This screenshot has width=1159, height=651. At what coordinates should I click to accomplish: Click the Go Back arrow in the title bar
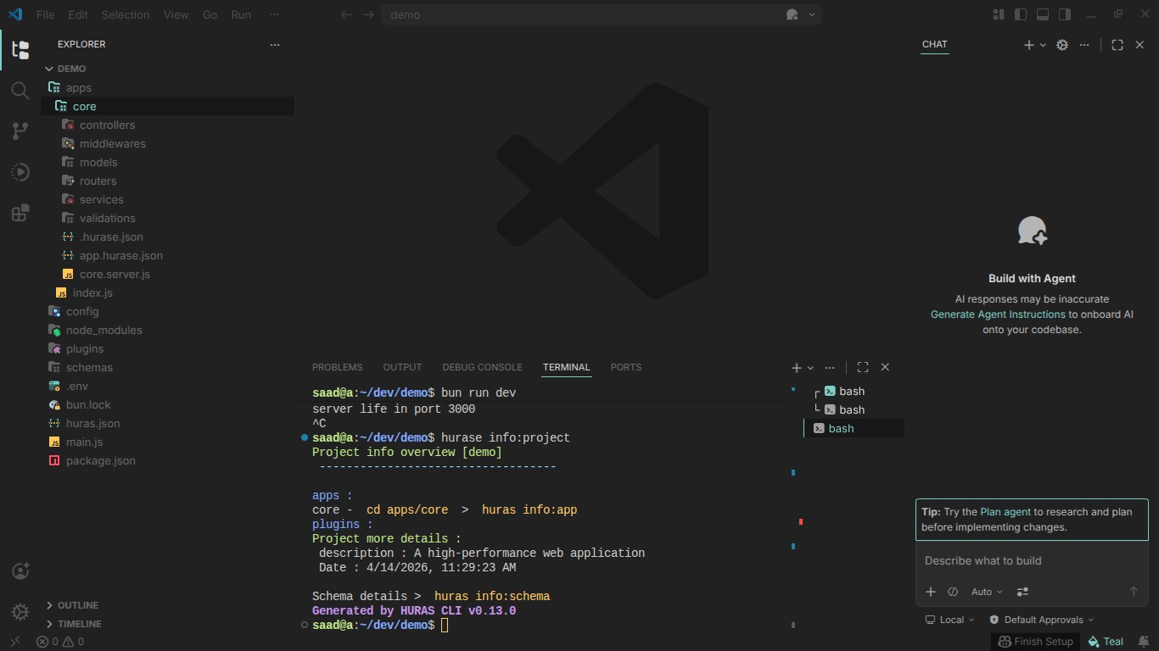pos(346,14)
